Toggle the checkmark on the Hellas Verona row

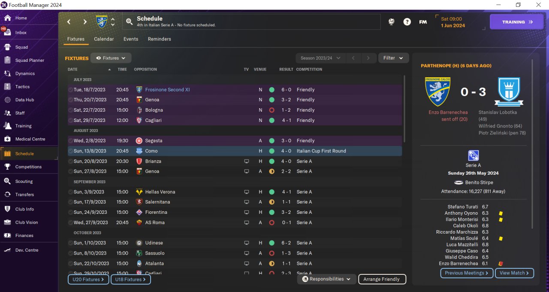point(70,192)
